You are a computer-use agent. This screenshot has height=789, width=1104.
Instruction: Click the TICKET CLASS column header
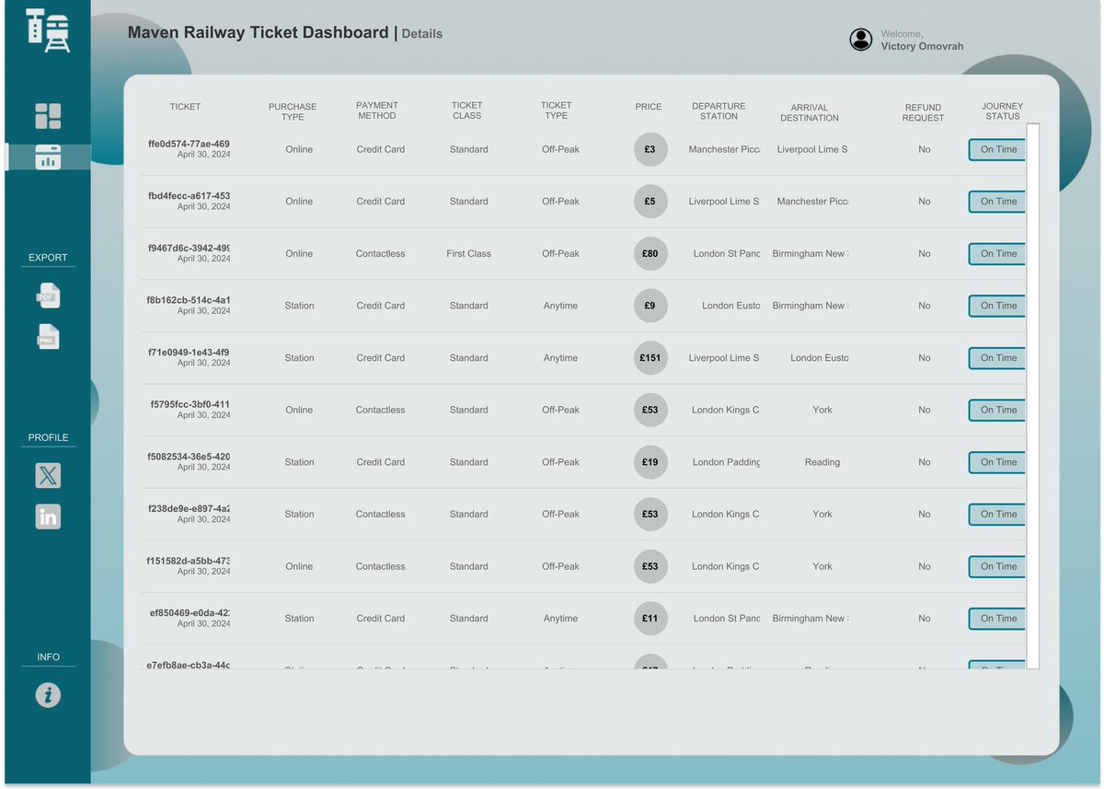[467, 110]
